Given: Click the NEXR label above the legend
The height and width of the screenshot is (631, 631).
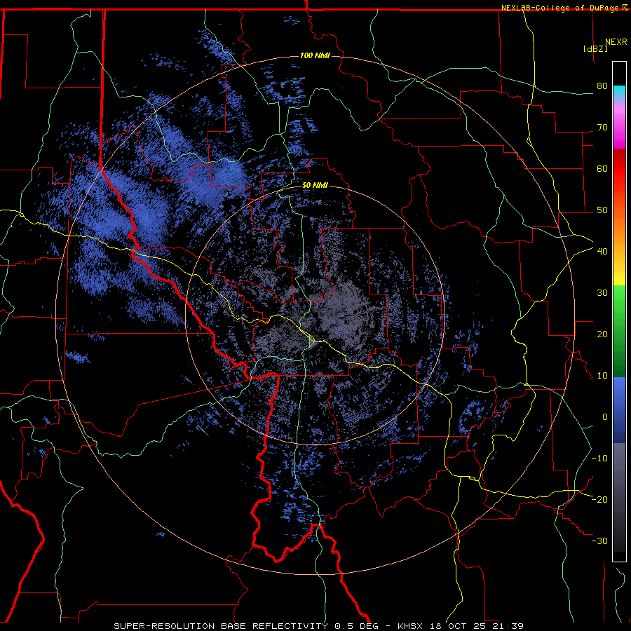Looking at the screenshot, I should 616,42.
